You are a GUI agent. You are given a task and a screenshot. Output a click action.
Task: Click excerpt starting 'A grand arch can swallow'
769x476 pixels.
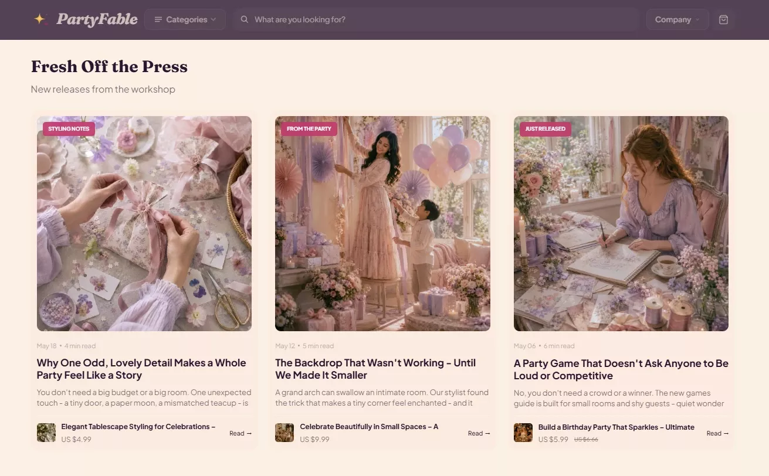(x=382, y=397)
